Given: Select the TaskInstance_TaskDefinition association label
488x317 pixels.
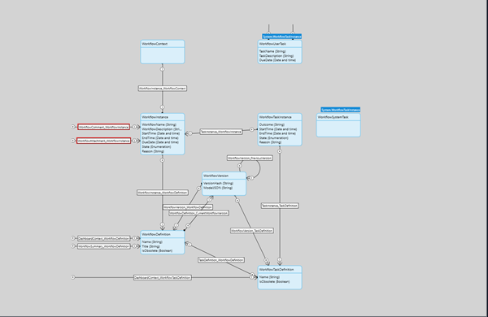Looking at the screenshot, I should coord(280,206).
